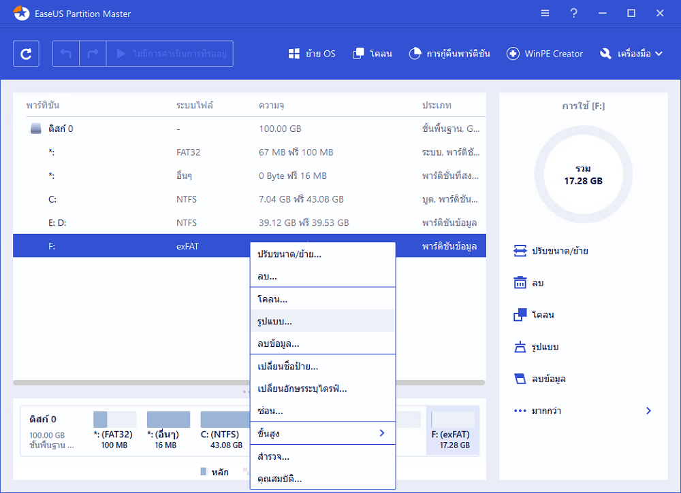Click the redo arrow in toolbar
The height and width of the screenshot is (493, 681).
point(93,54)
